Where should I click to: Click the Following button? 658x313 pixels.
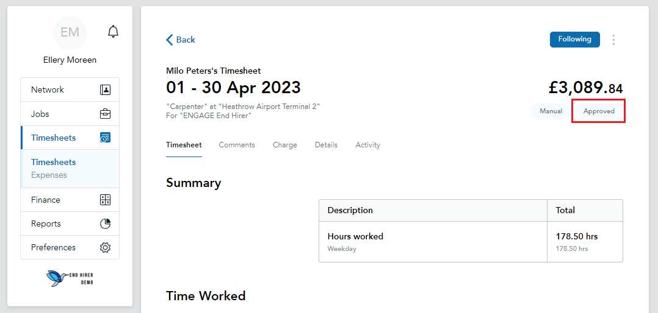click(x=575, y=40)
